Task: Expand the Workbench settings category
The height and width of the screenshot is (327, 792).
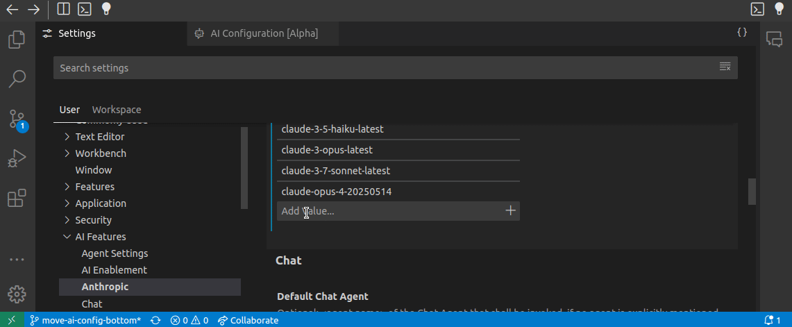Action: pos(101,153)
